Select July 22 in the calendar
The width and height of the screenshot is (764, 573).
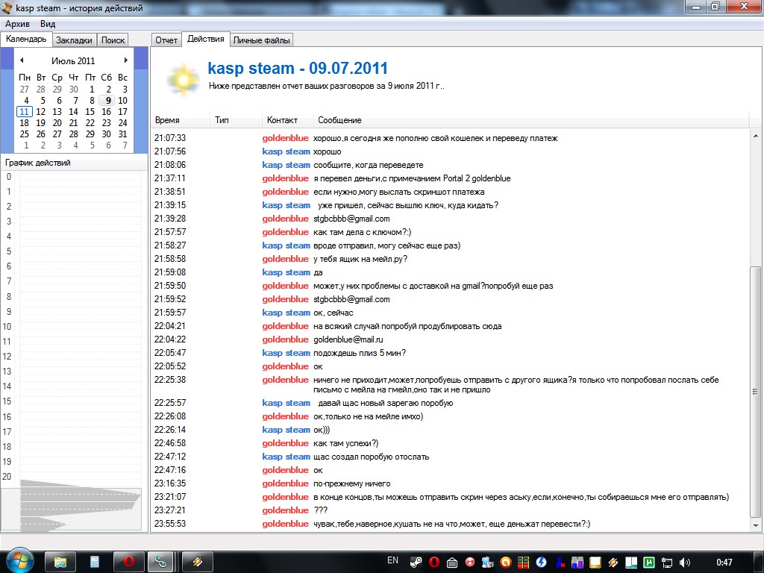(x=90, y=123)
